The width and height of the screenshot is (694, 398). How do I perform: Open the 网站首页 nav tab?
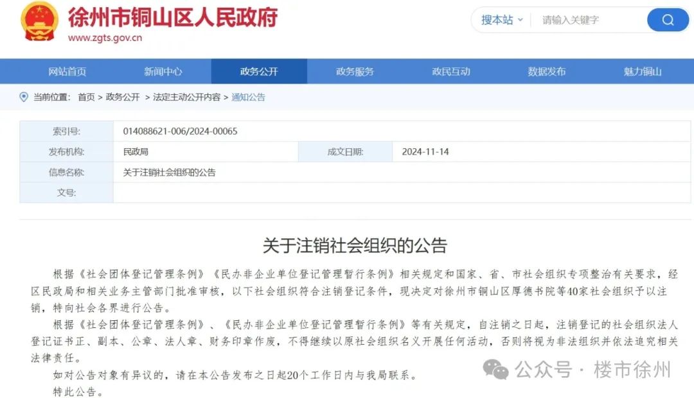[x=67, y=71]
